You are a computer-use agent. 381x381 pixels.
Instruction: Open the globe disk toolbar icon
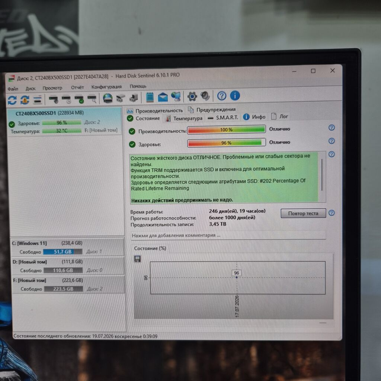click(108, 98)
